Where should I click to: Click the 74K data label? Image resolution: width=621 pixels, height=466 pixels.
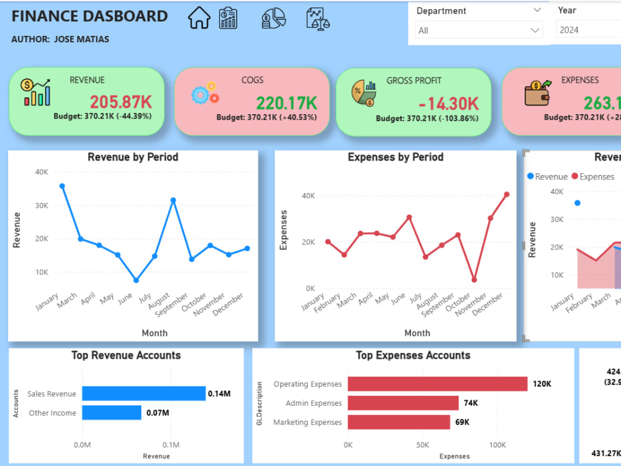[x=471, y=403]
